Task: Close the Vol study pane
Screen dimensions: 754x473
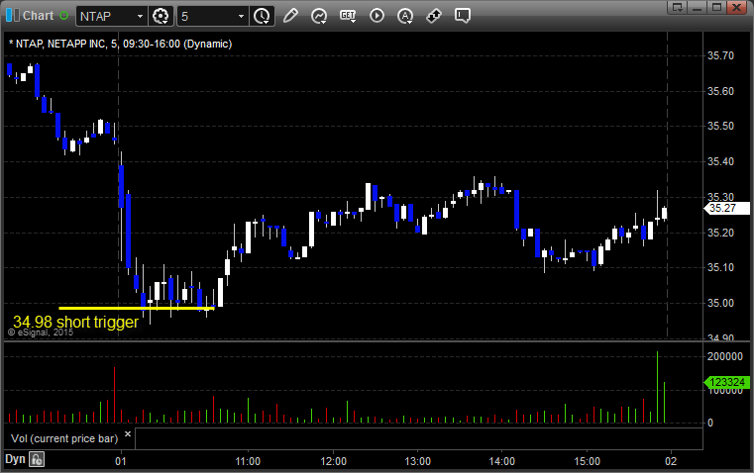Action: 128,434
